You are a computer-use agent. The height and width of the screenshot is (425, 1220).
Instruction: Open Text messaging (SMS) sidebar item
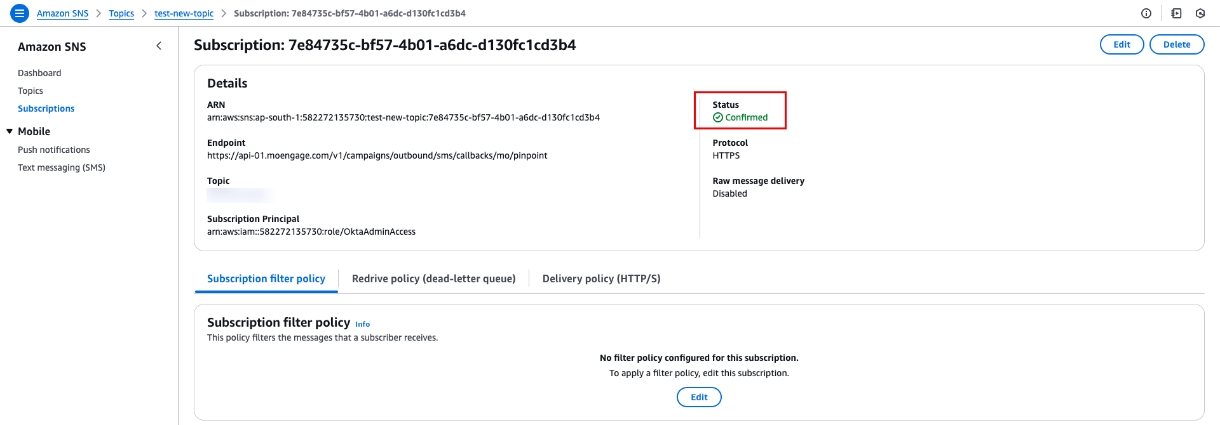pos(62,167)
